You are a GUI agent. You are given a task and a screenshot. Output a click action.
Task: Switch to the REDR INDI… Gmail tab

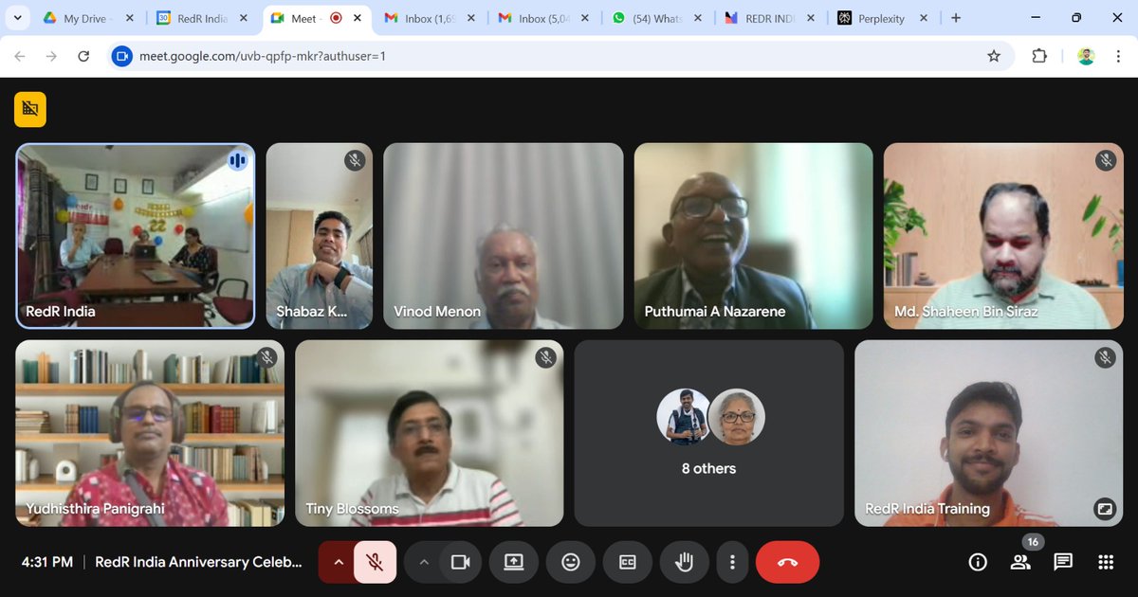coord(772,18)
